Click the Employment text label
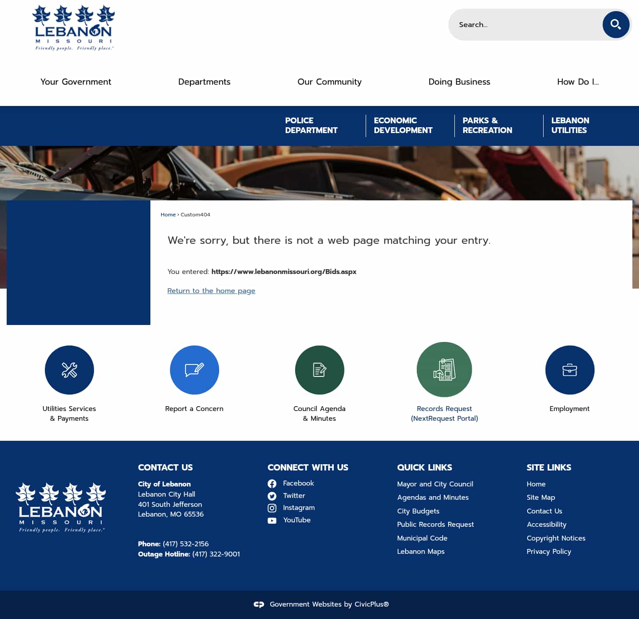This screenshot has width=639, height=619. click(x=569, y=409)
